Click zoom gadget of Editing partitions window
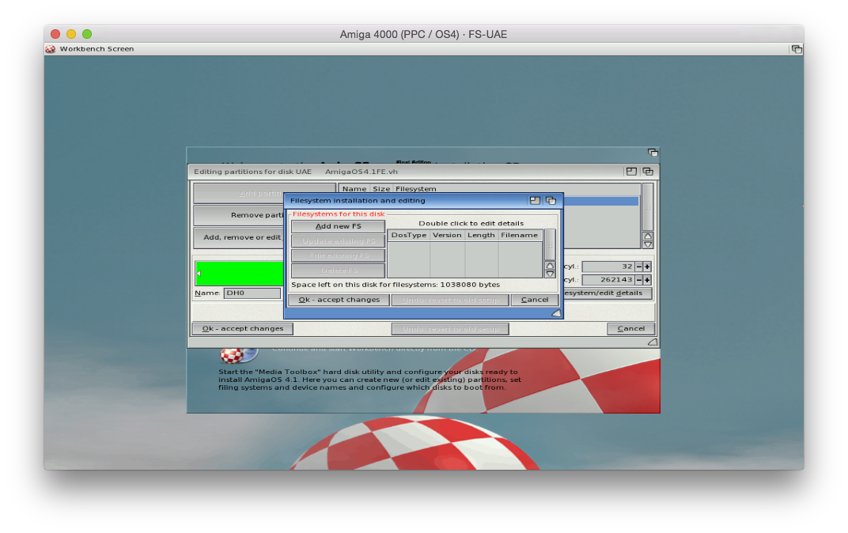848x533 pixels. click(x=631, y=172)
